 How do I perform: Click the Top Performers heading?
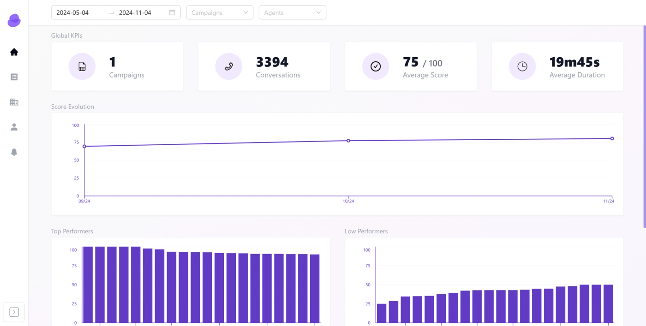point(72,231)
